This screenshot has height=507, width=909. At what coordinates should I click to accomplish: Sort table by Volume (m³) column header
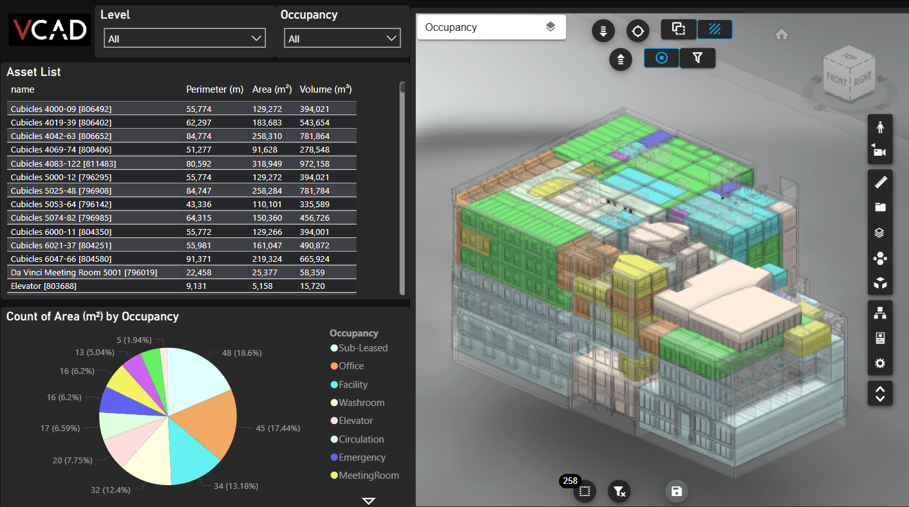point(325,89)
